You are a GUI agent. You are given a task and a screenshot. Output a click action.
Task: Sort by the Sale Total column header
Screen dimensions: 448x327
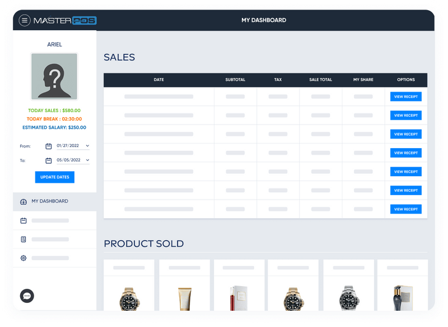319,80
